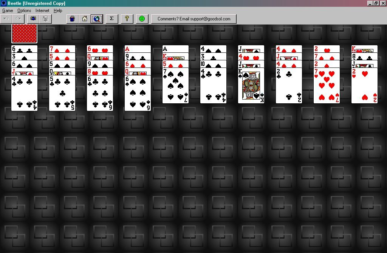Screen dimensions: 387x253
Task: Click the grayed-out restore snapshot icon
Action: click(x=45, y=18)
